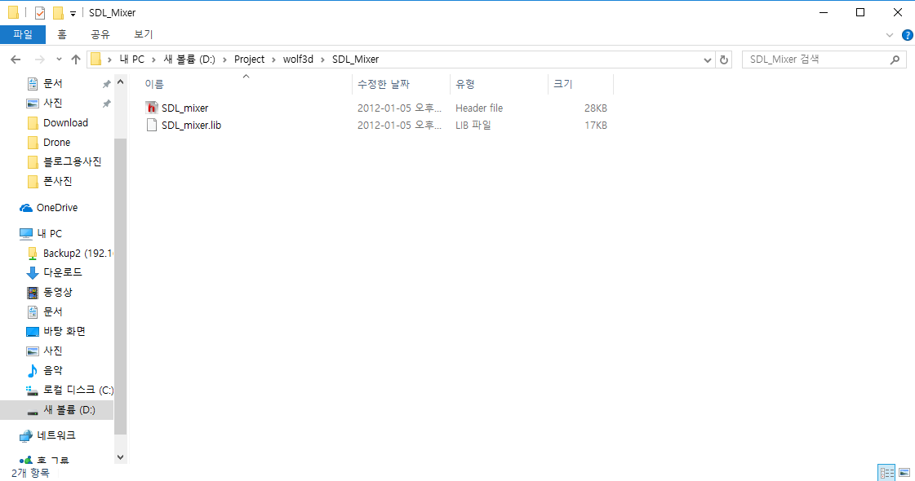Select file name SDL_mixer.lib
Screen dimensions: 915x481
tap(191, 126)
